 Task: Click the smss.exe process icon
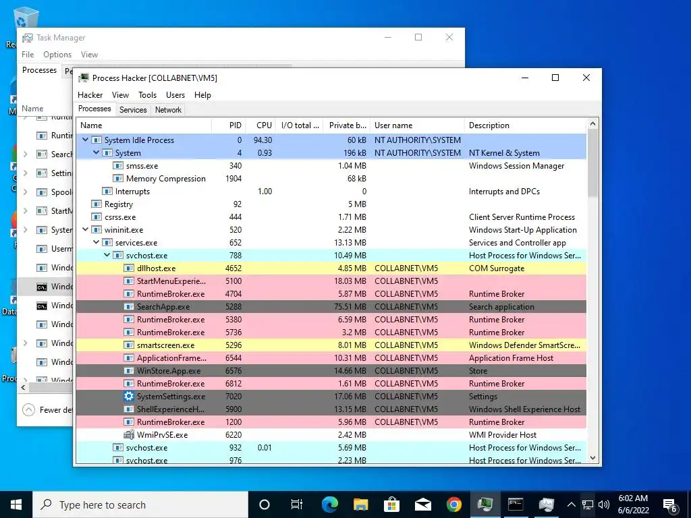pyautogui.click(x=117, y=166)
